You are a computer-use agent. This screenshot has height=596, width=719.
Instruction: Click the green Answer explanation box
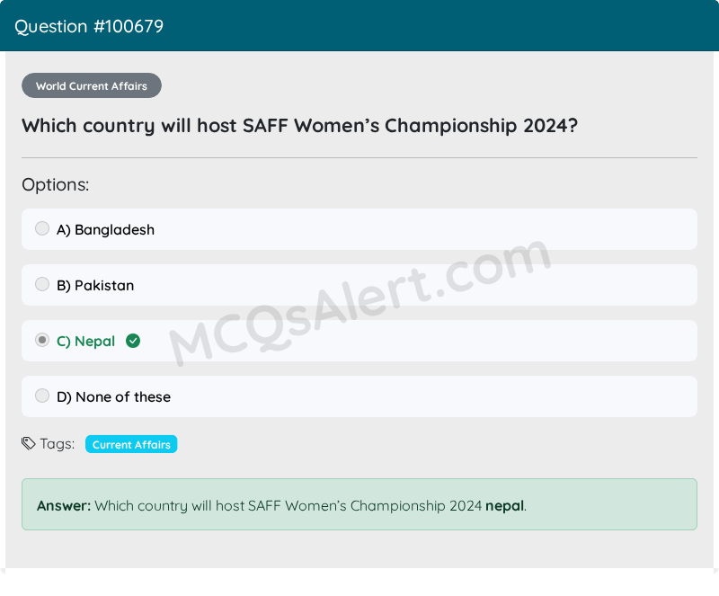point(359,504)
